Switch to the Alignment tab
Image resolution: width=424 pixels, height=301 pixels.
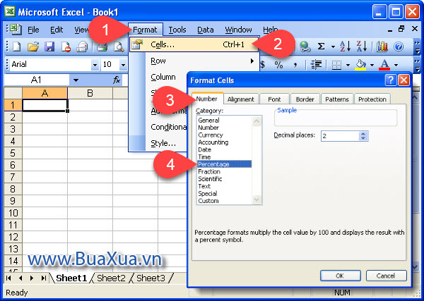click(241, 99)
